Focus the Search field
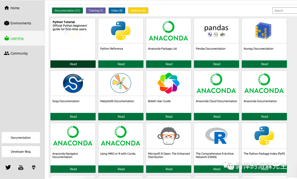 coord(285,11)
